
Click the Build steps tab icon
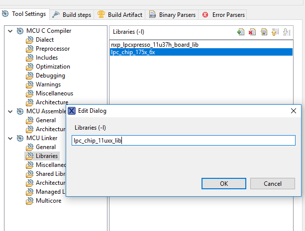point(56,14)
